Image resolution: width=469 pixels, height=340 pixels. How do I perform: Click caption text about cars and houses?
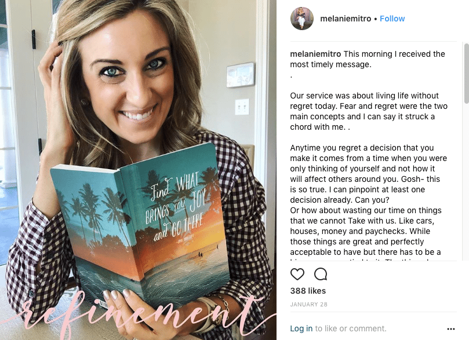(x=365, y=231)
